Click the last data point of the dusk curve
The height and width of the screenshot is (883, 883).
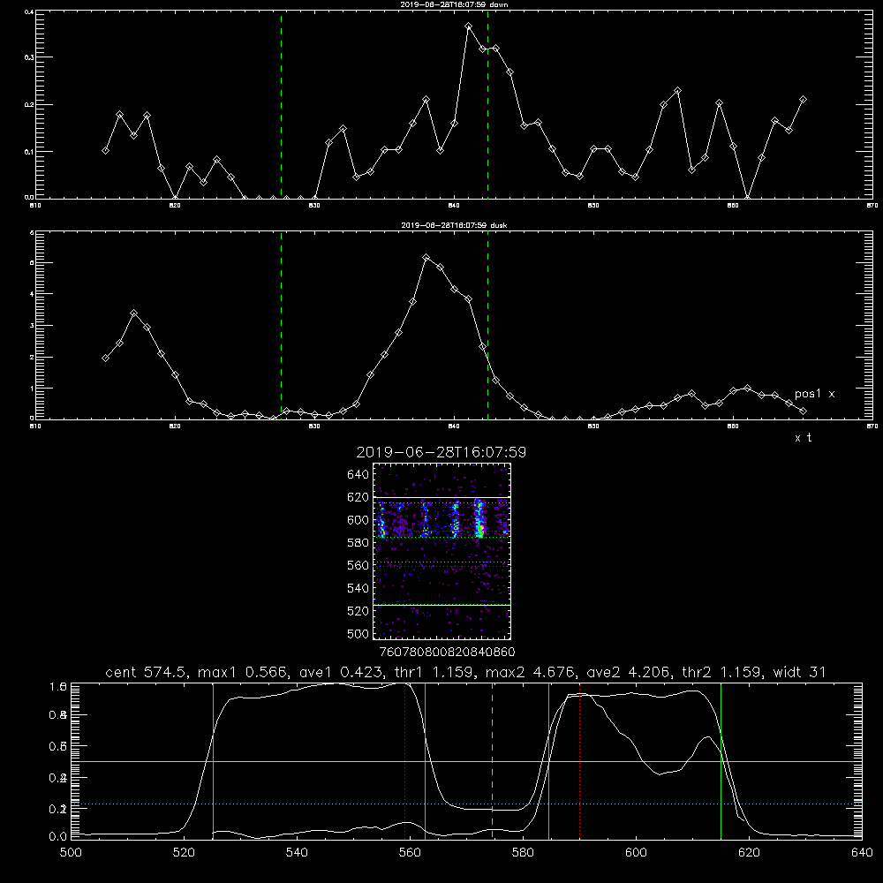[x=803, y=411]
